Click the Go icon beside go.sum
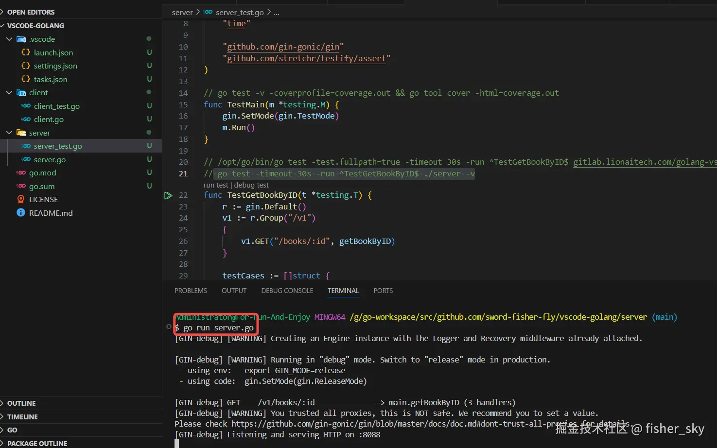 [21, 186]
